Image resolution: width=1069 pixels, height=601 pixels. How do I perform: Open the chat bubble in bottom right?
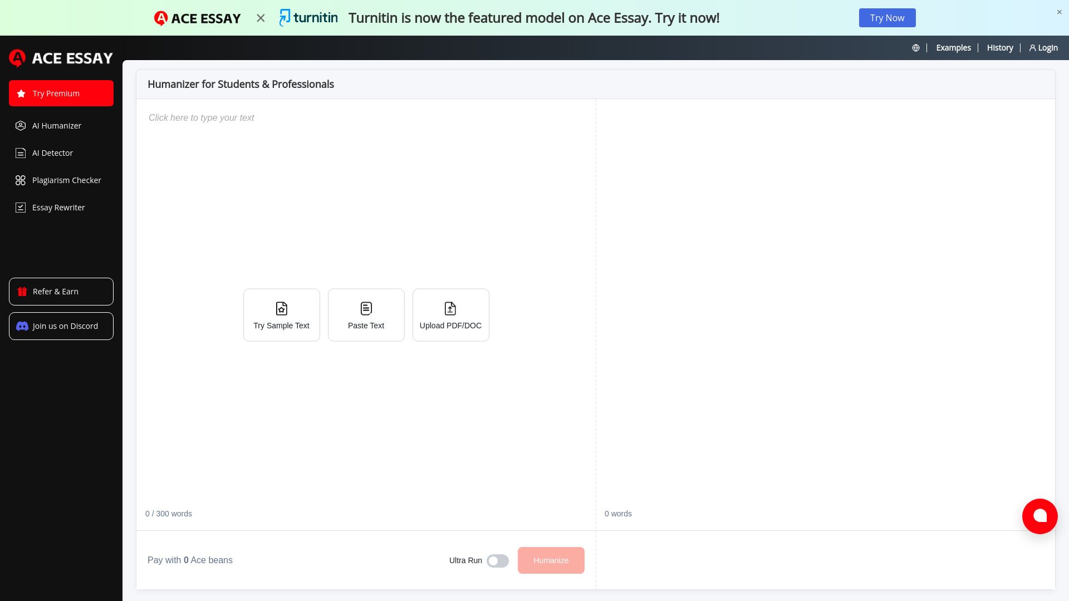point(1040,516)
